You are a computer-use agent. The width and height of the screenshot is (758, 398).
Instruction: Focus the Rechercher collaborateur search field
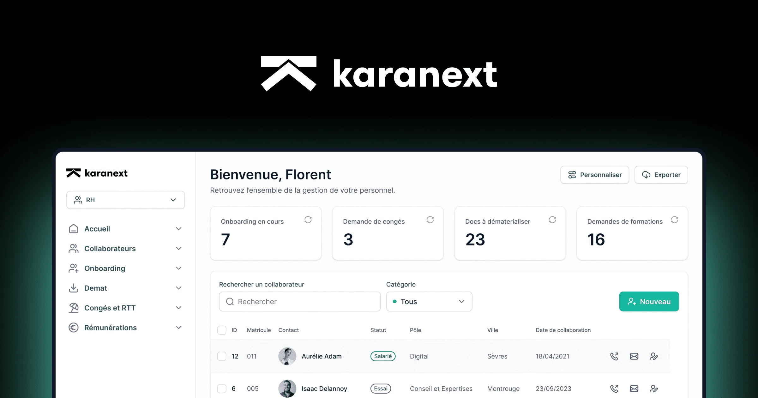(x=300, y=302)
